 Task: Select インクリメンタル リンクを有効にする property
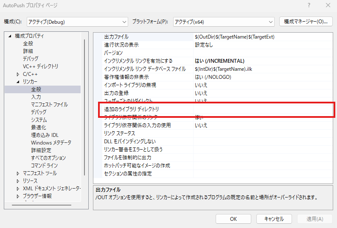point(138,61)
